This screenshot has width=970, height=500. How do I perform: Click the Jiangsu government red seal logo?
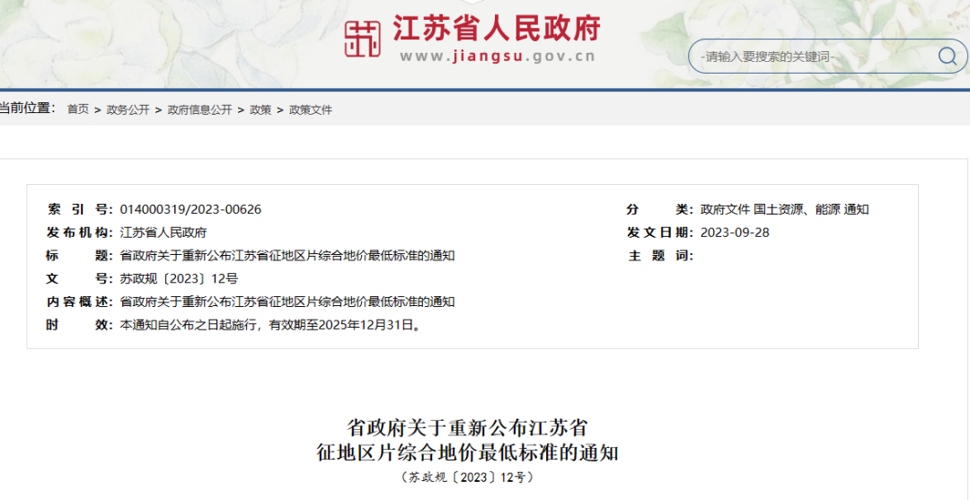click(x=363, y=39)
